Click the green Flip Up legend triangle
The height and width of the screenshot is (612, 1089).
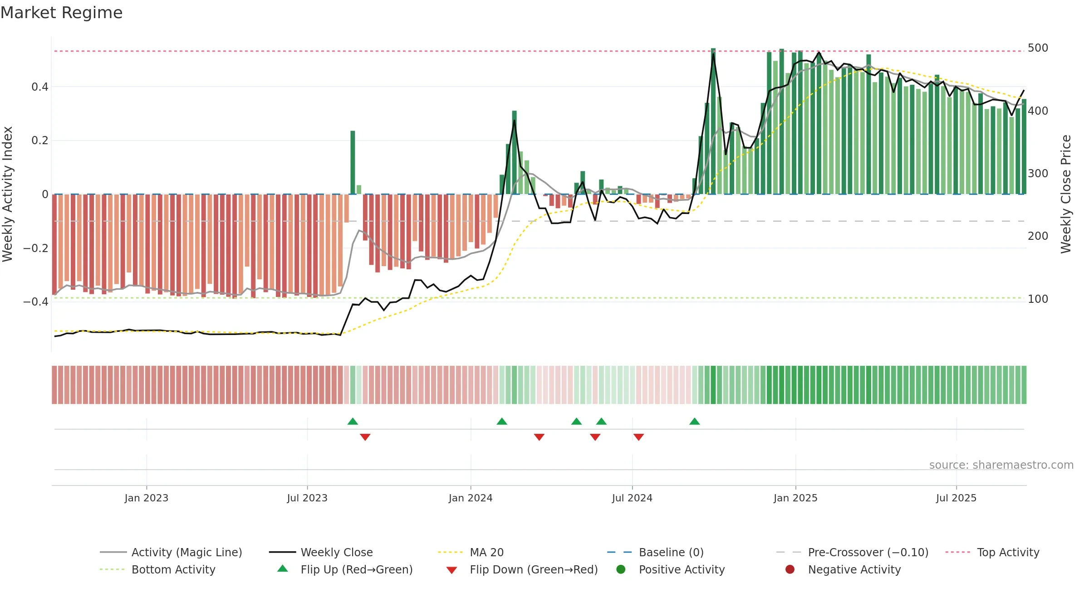click(283, 568)
